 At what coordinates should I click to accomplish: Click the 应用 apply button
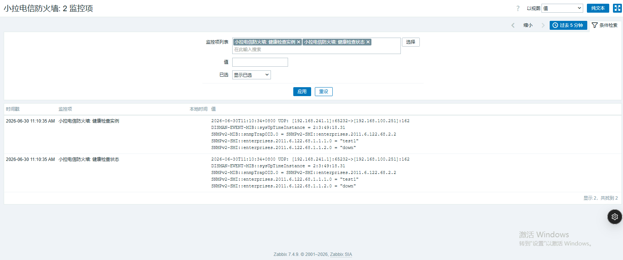click(302, 92)
